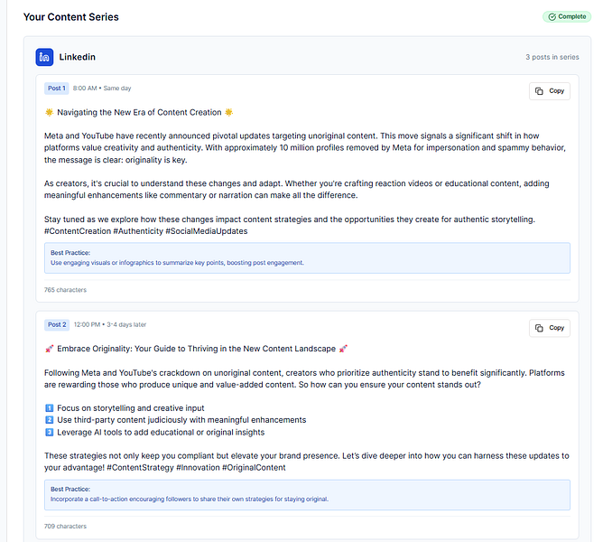Click Post 1's Best Practice tip box
This screenshot has width=603, height=542.
pyautogui.click(x=307, y=257)
